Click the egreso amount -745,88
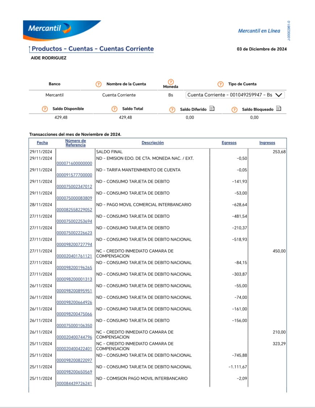 pos(239,355)
